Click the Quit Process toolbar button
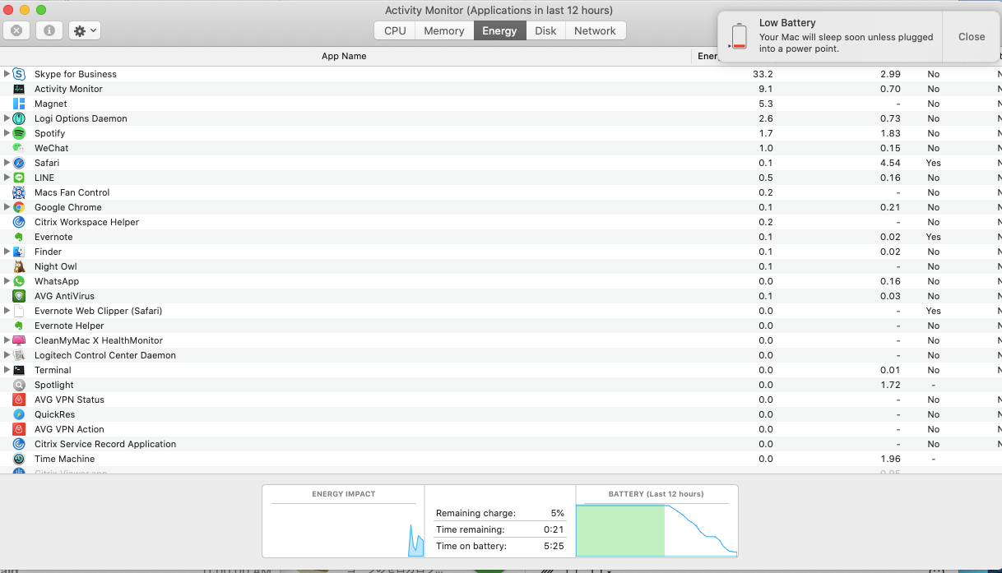1002x573 pixels. coord(16,30)
